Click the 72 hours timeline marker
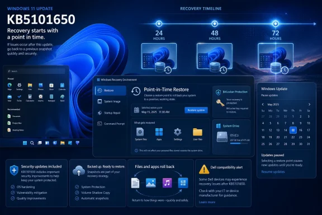 pos(276,24)
